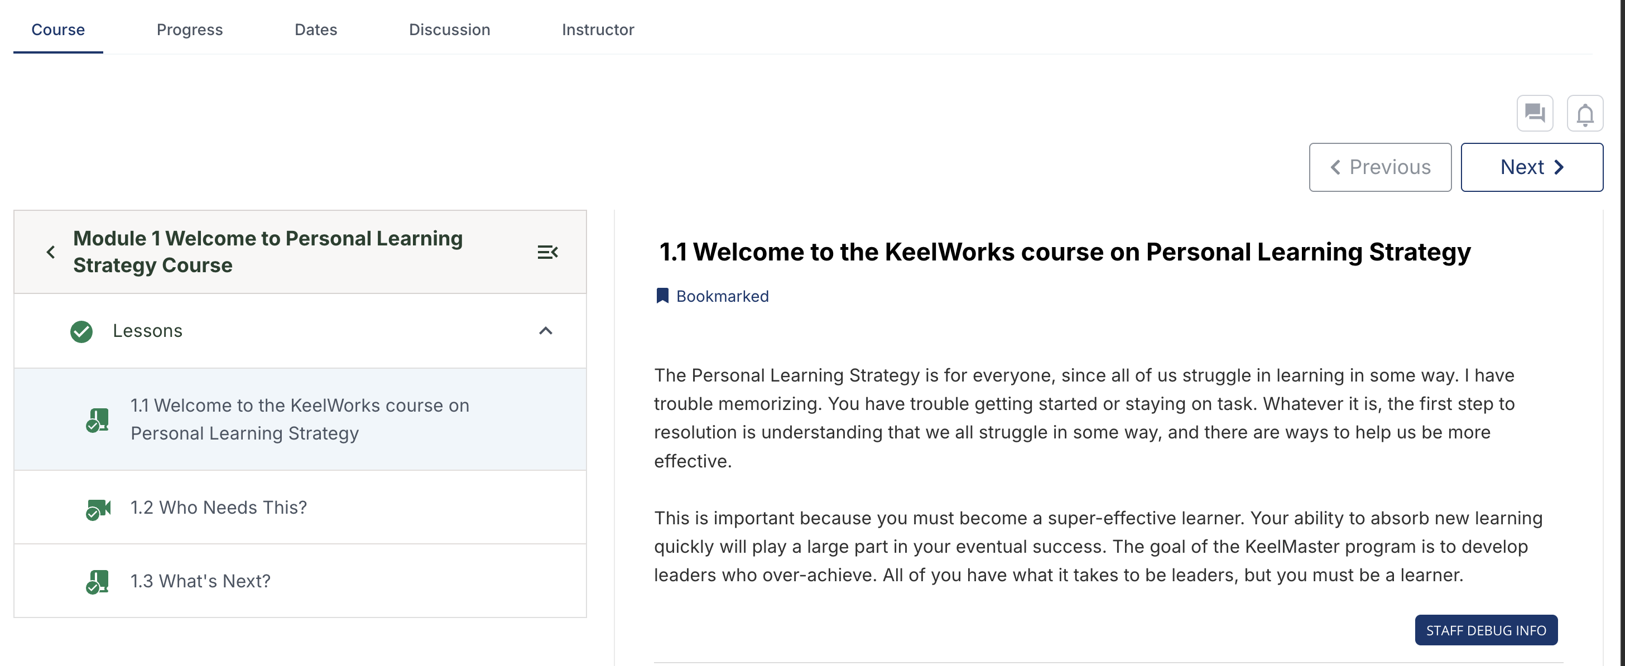Open the discussions sidebar chat icon
Viewport: 1625px width, 666px height.
tap(1534, 114)
